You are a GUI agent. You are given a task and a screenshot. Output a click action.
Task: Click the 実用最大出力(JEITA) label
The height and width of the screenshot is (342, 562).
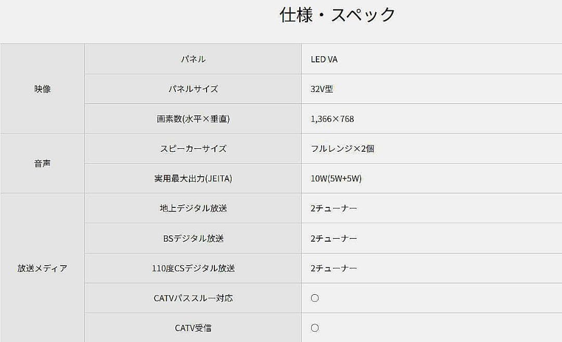point(193,178)
